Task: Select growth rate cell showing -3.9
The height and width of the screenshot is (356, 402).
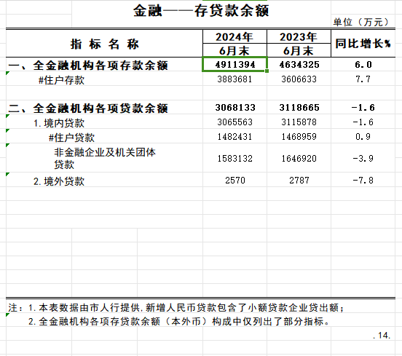Action: (x=363, y=158)
